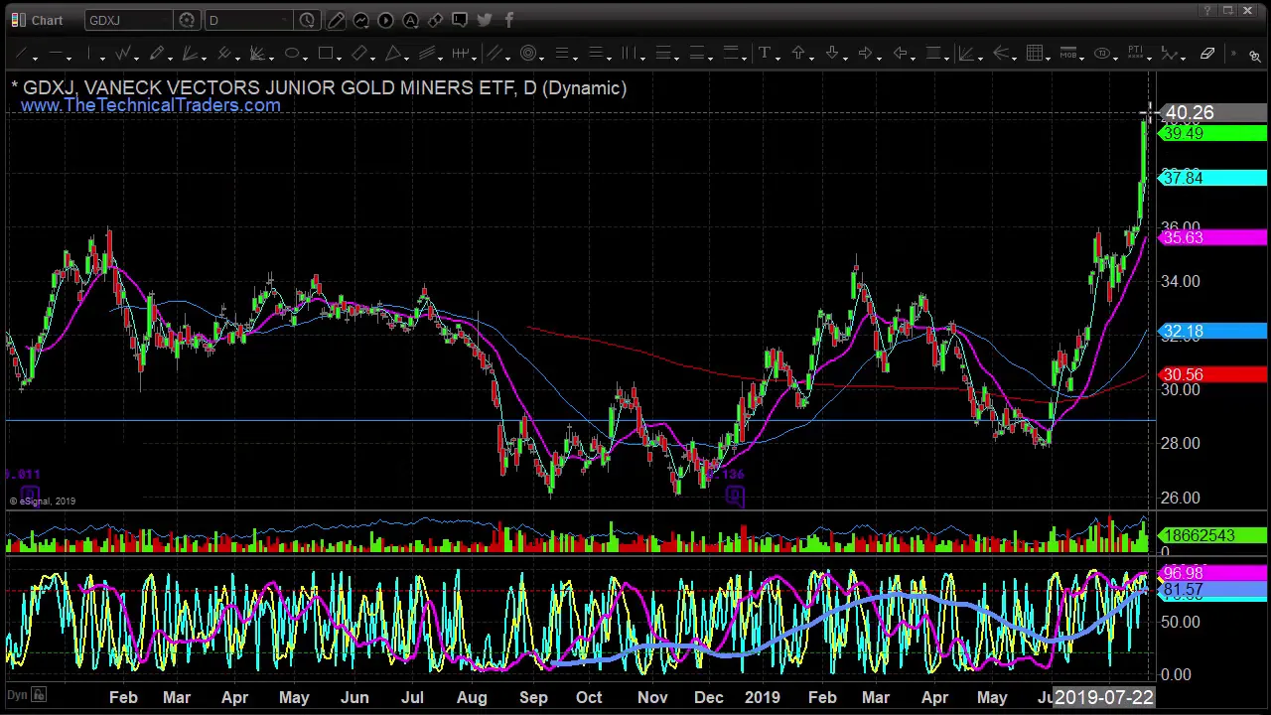Click the volume value 18662543 label

(x=1212, y=536)
